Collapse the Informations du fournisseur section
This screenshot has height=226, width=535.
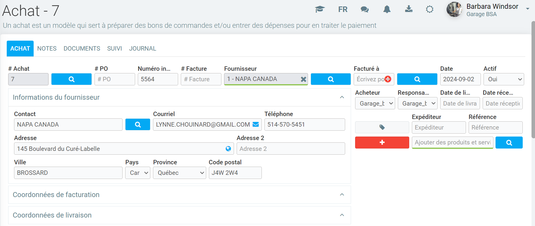342,97
